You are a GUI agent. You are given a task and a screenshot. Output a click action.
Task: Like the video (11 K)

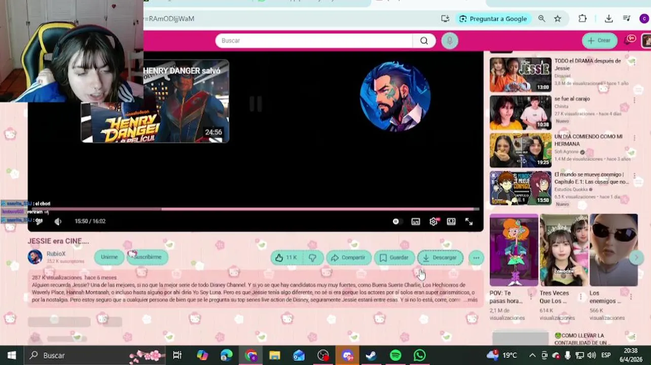(x=287, y=258)
